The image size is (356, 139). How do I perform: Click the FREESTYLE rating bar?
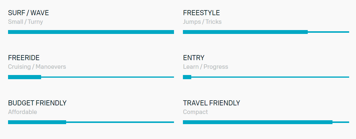coord(266,32)
